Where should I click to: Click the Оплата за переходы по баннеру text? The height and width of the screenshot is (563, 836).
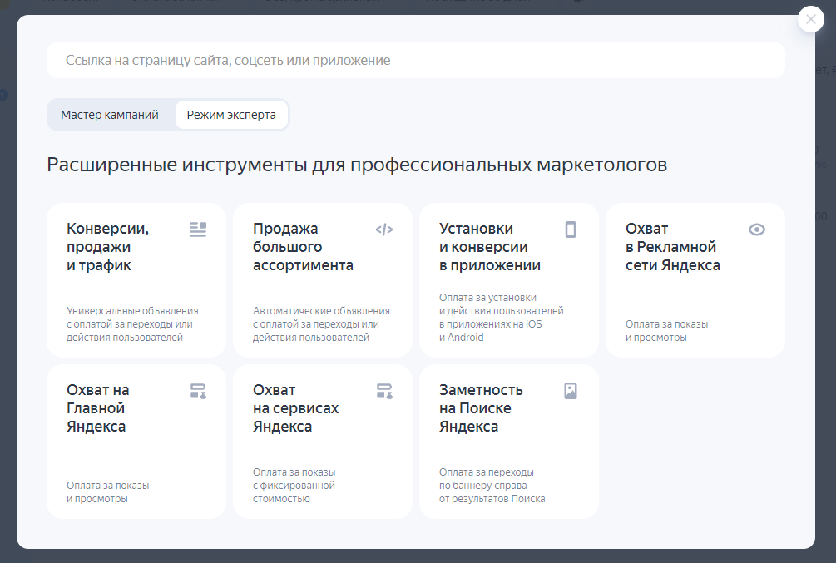click(492, 486)
